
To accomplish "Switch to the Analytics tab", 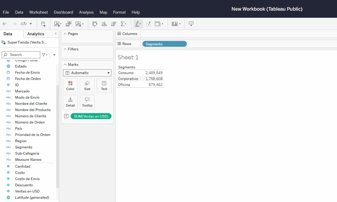I will coord(36,34).
